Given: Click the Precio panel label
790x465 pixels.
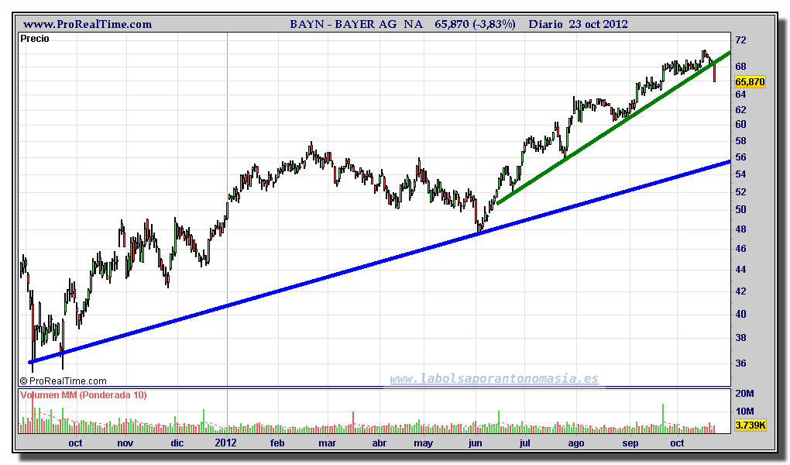Looking at the screenshot, I should pyautogui.click(x=35, y=39).
